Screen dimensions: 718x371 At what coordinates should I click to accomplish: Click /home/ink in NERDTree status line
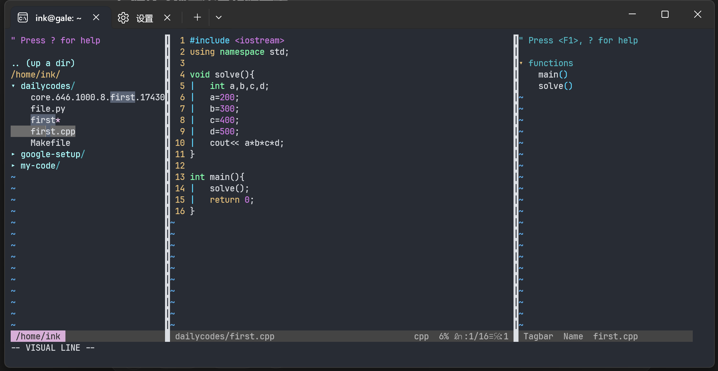[38, 336]
